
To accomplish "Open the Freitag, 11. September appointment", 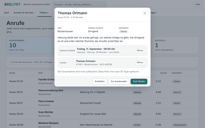I will [x=140, y=51].
